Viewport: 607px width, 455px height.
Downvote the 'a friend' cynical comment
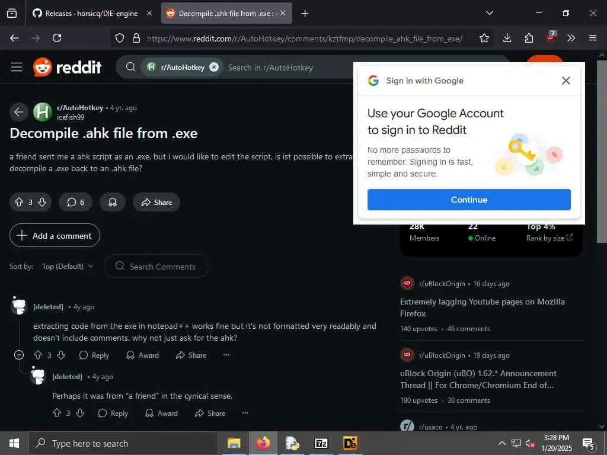pyautogui.click(x=80, y=413)
